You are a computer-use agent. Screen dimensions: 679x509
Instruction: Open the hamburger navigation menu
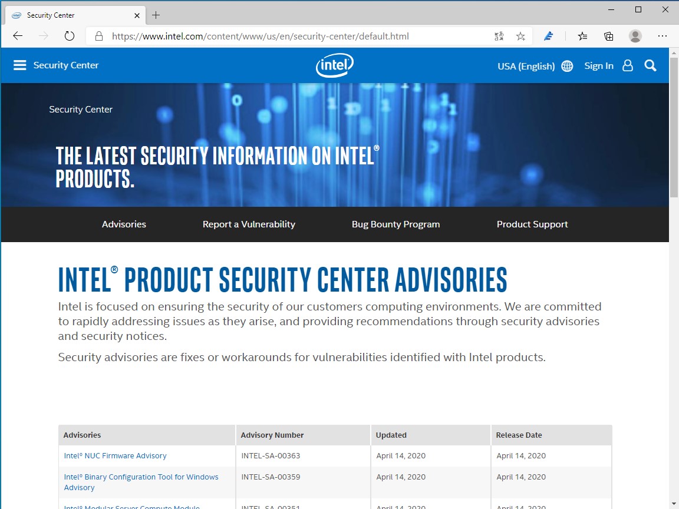point(19,65)
